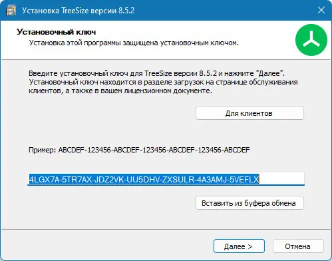
Task: Click the UU5DHV segment of the key
Action: pos(144,179)
